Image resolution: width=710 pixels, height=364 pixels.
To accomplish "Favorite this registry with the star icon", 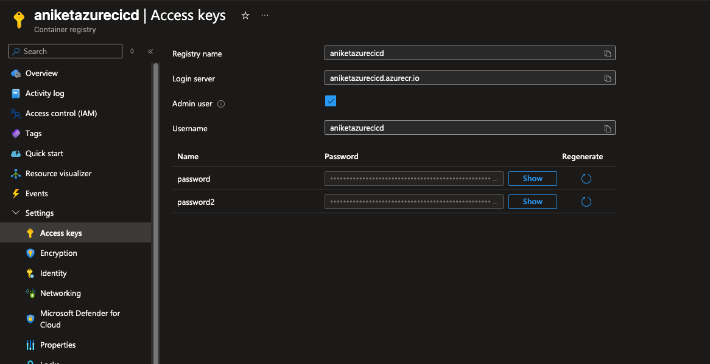I will [245, 16].
